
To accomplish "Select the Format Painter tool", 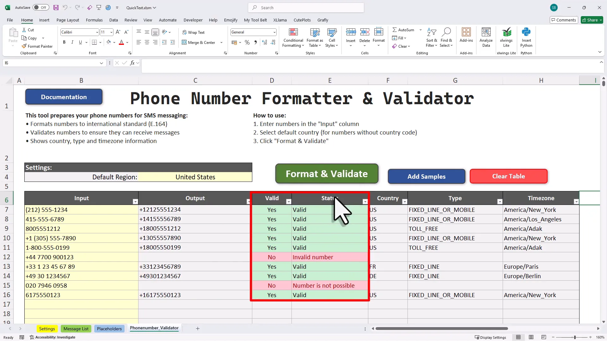I will 37,46.
